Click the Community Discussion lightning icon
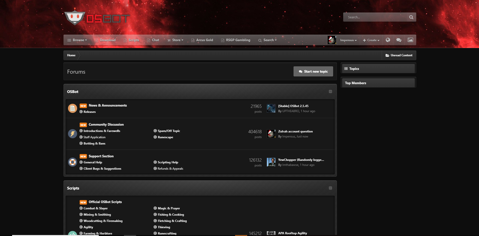The image size is (479, 236). click(73, 134)
